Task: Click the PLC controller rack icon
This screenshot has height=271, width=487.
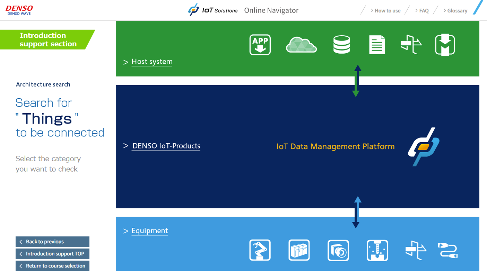Action: (299, 250)
